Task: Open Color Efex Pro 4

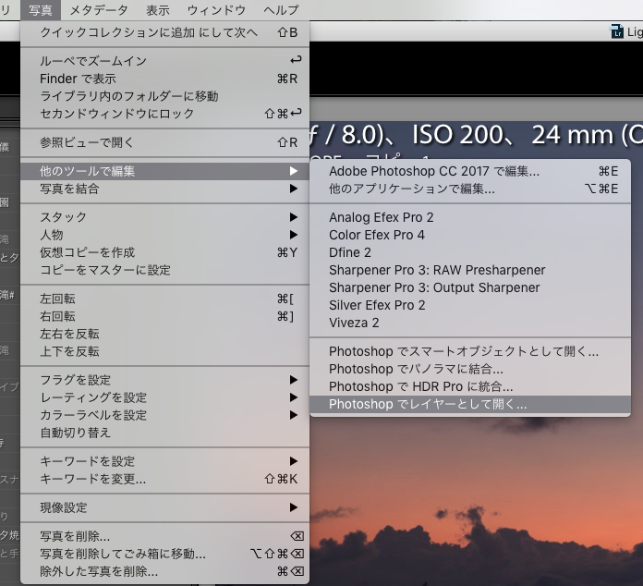Action: [470, 235]
